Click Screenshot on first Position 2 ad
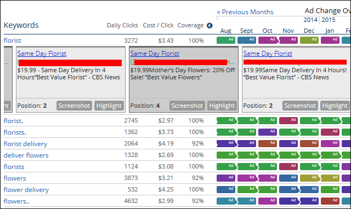Image resolution: width=351 pixels, height=209 pixels. click(74, 106)
